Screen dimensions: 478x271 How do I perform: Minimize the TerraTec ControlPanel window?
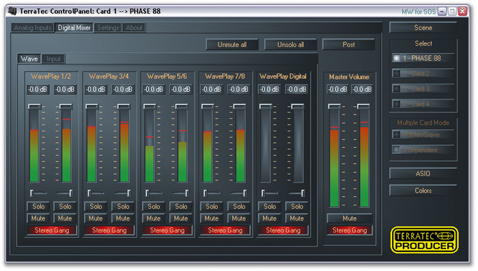click(x=442, y=12)
